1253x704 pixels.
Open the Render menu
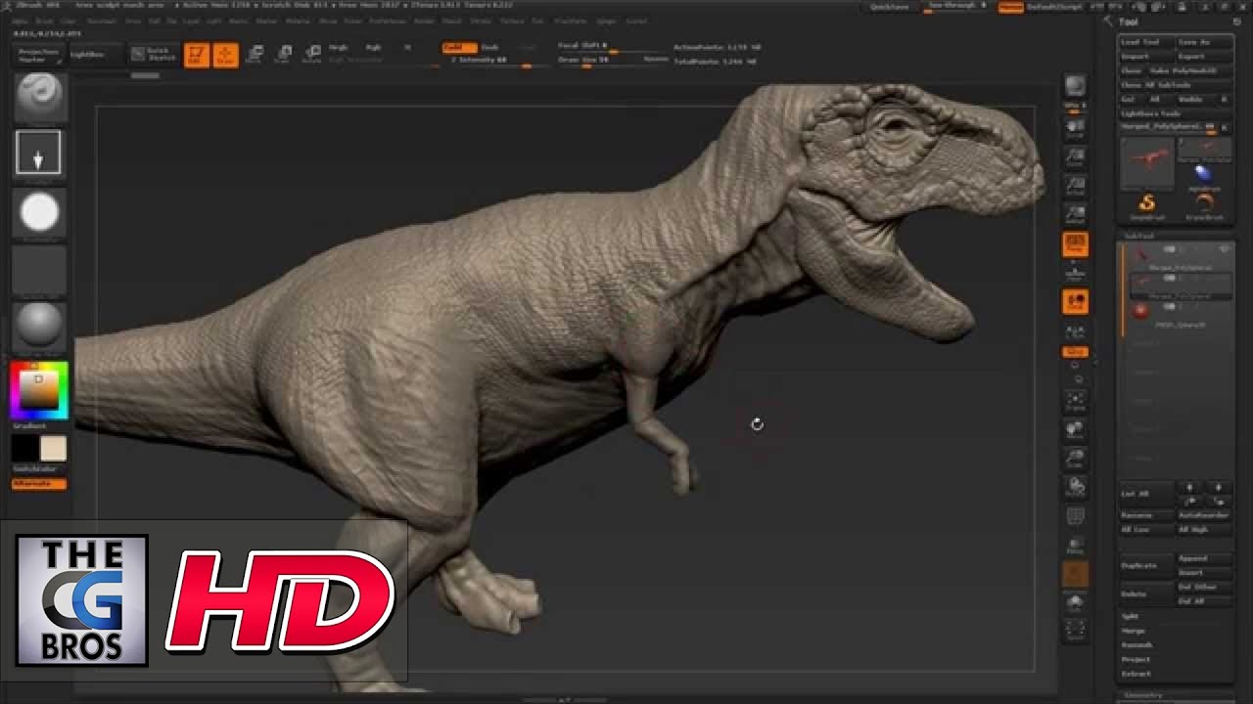click(424, 21)
